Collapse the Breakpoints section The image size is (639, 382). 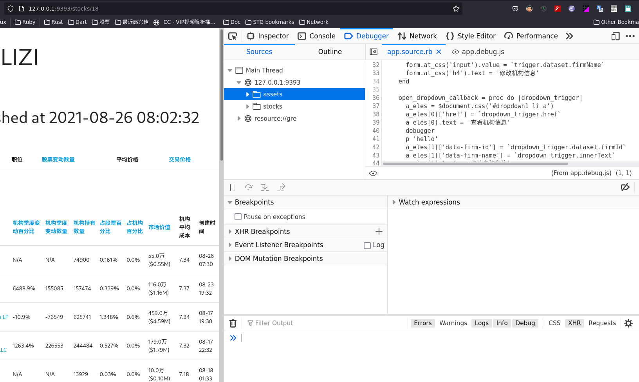pyautogui.click(x=230, y=203)
